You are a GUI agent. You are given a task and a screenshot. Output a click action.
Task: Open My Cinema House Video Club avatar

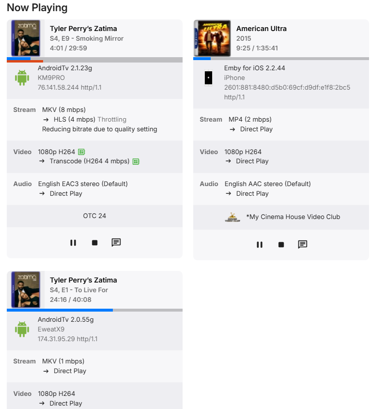coord(232,217)
